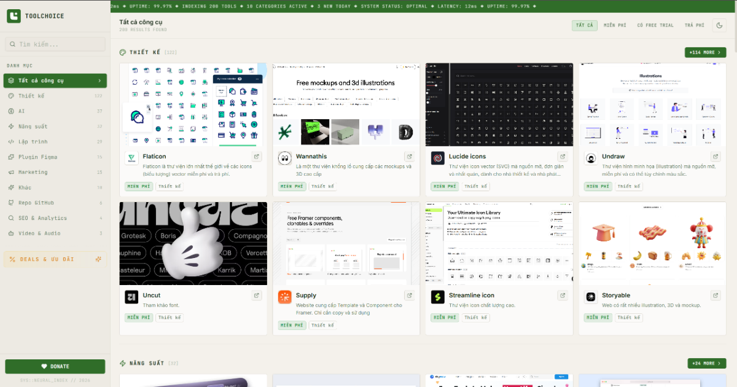
Task: Filter by Có free trial tab
Action: [x=655, y=25]
